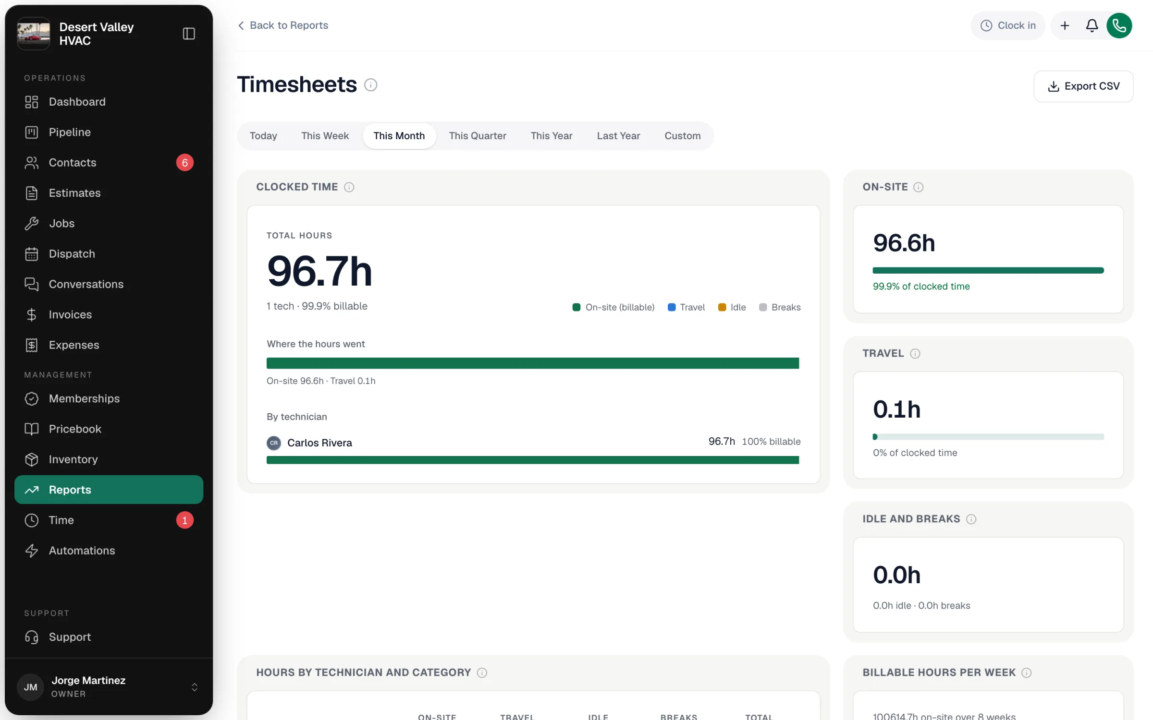Screen dimensions: 1153x720
Task: Click '0.0h idle · 0.0h breaks' text
Action: (921, 606)
